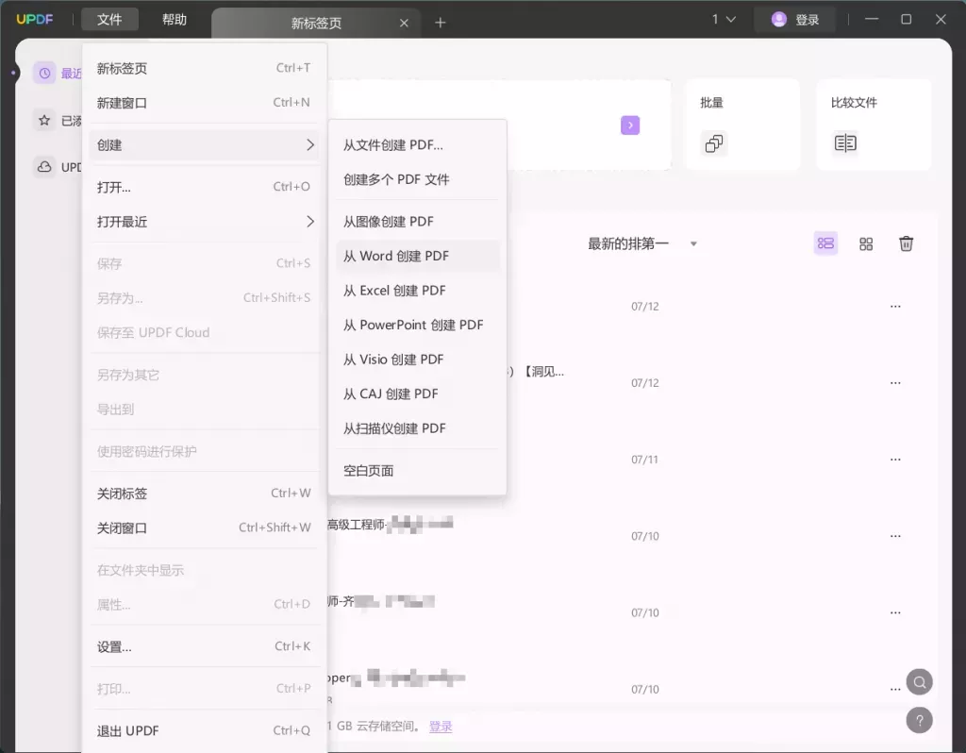966x753 pixels.
Task: Select 从 CAJ 创建 PDF option
Action: (x=417, y=393)
